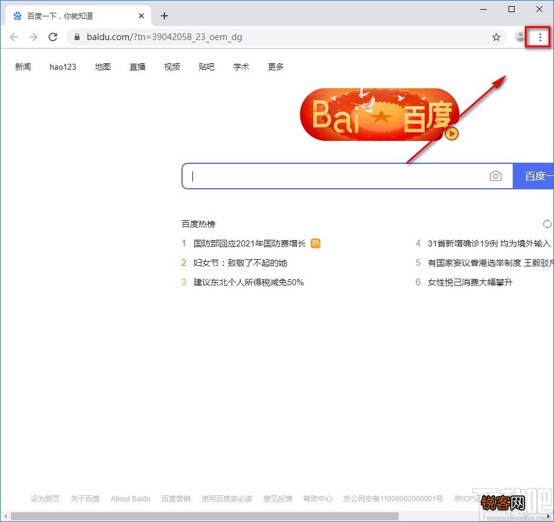This screenshot has width=554, height=522.
Task: Click the horizontal scrollbar thumb
Action: tap(204, 517)
